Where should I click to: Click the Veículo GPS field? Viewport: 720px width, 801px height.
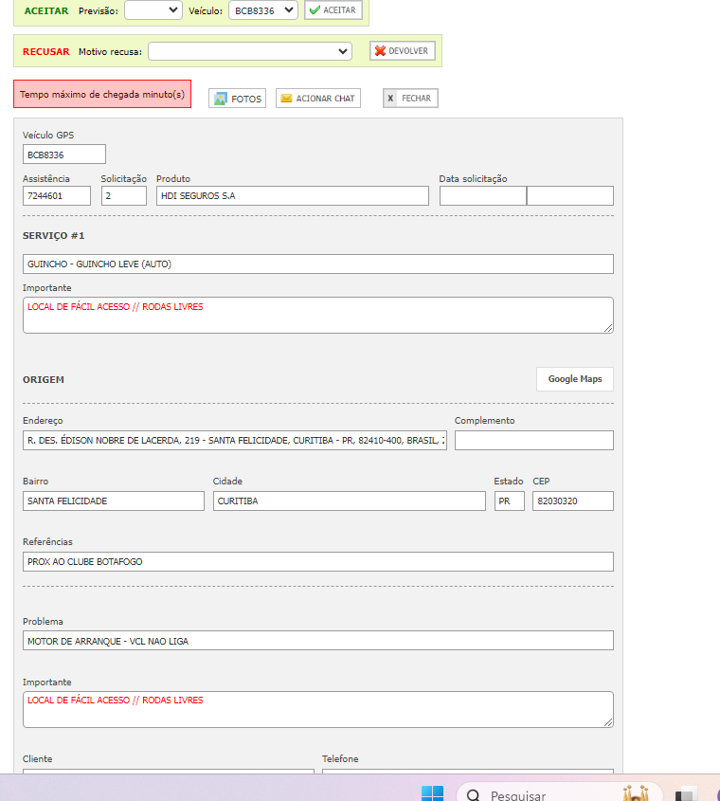(64, 155)
